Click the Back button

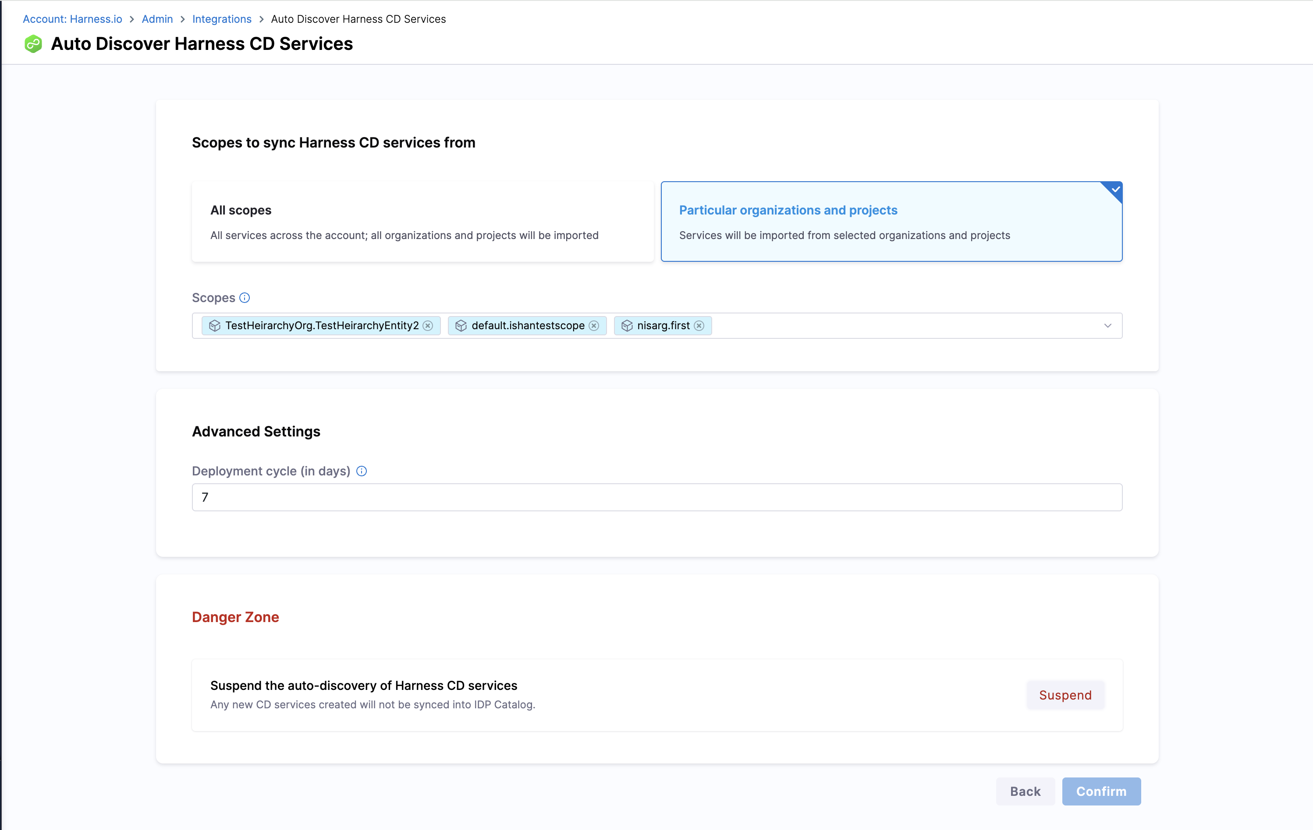[1025, 791]
